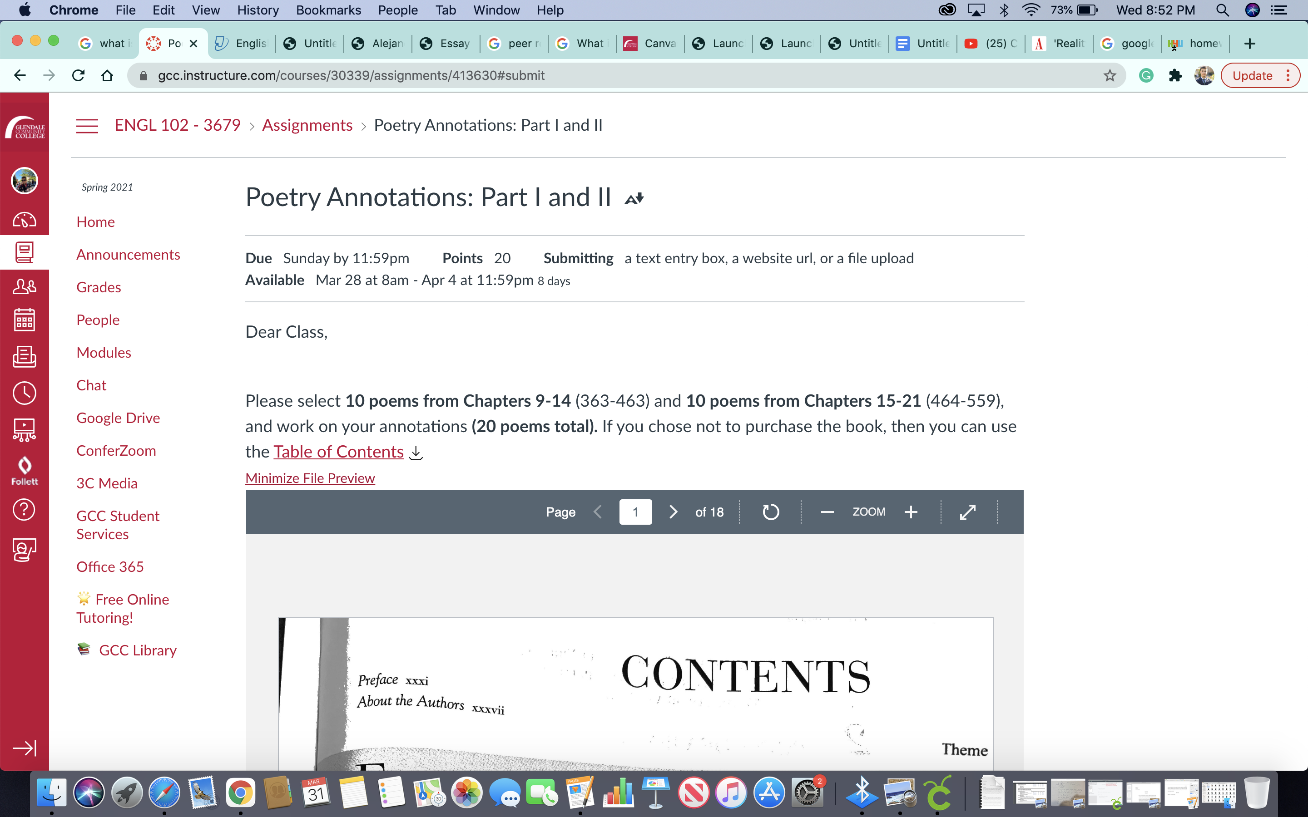Toggle the course navigation hamburger menu
Viewport: 1308px width, 817px height.
(87, 125)
